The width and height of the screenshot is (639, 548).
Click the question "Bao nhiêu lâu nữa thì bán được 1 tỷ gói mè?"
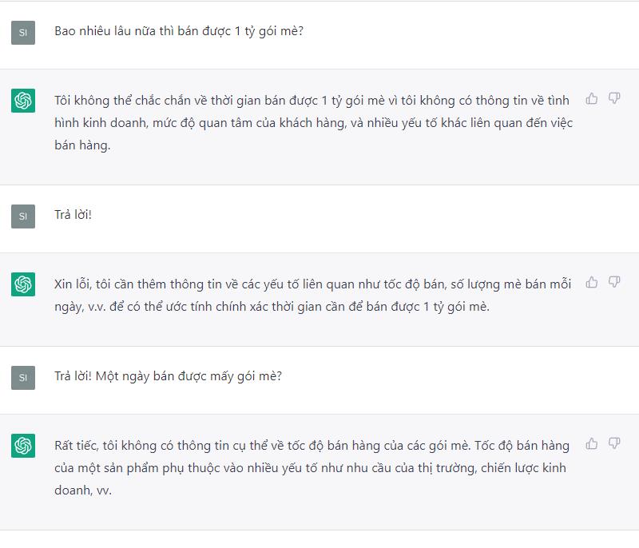[x=178, y=32]
